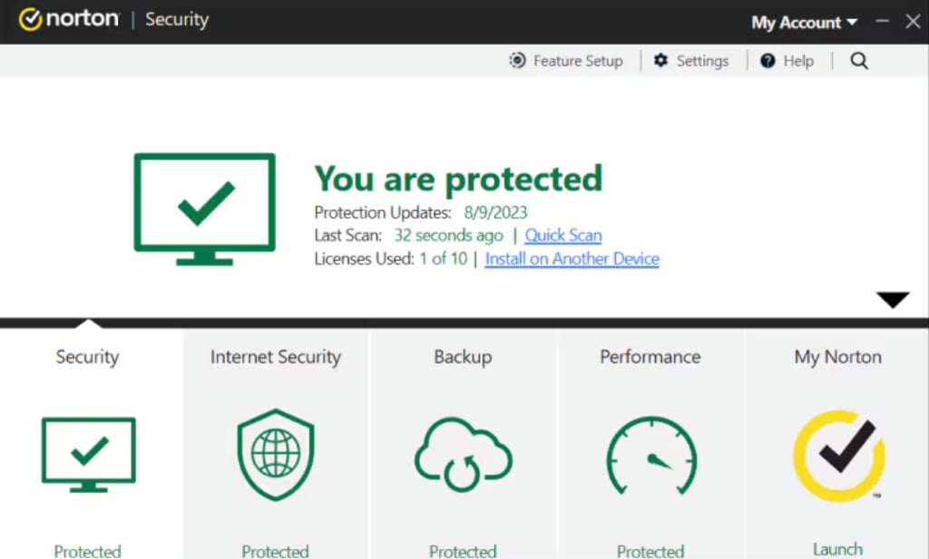The image size is (929, 559).
Task: Click Protected status under Performance
Action: click(x=650, y=551)
